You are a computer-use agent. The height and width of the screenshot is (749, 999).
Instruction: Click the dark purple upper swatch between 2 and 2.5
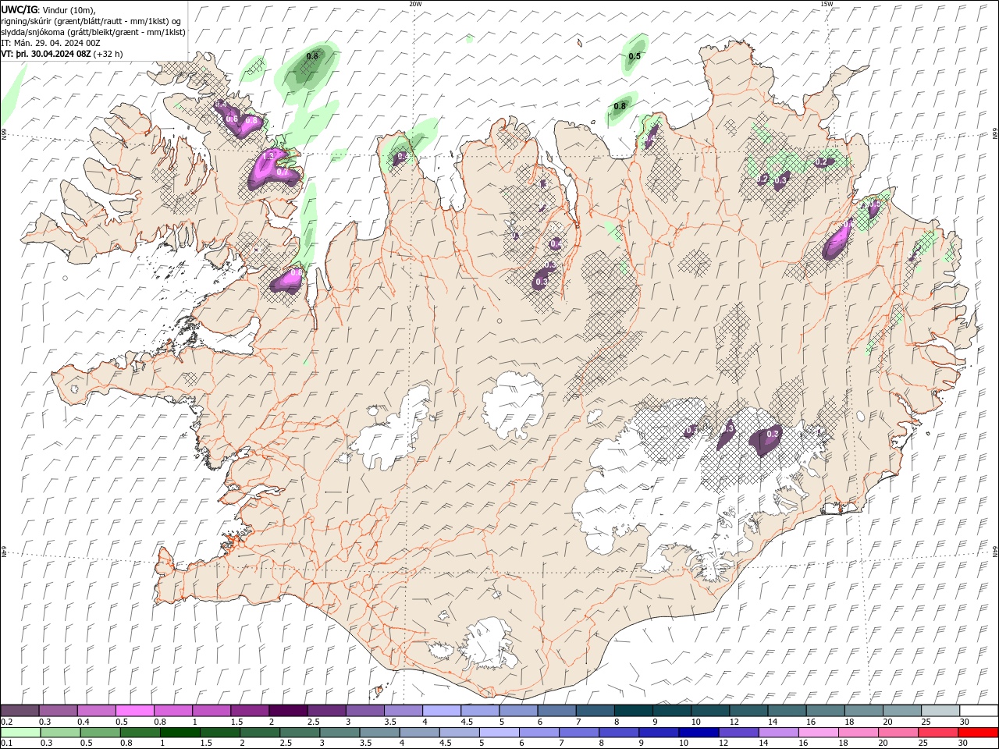pyautogui.click(x=287, y=711)
